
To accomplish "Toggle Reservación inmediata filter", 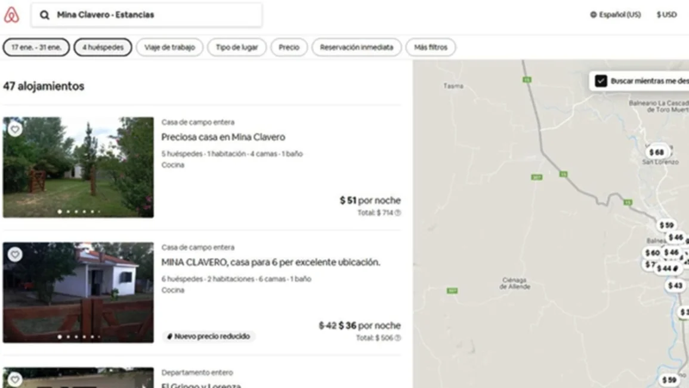I will (x=356, y=47).
